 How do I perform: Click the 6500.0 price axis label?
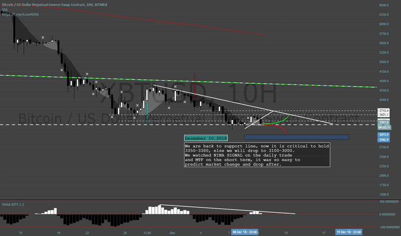pos(384,5)
